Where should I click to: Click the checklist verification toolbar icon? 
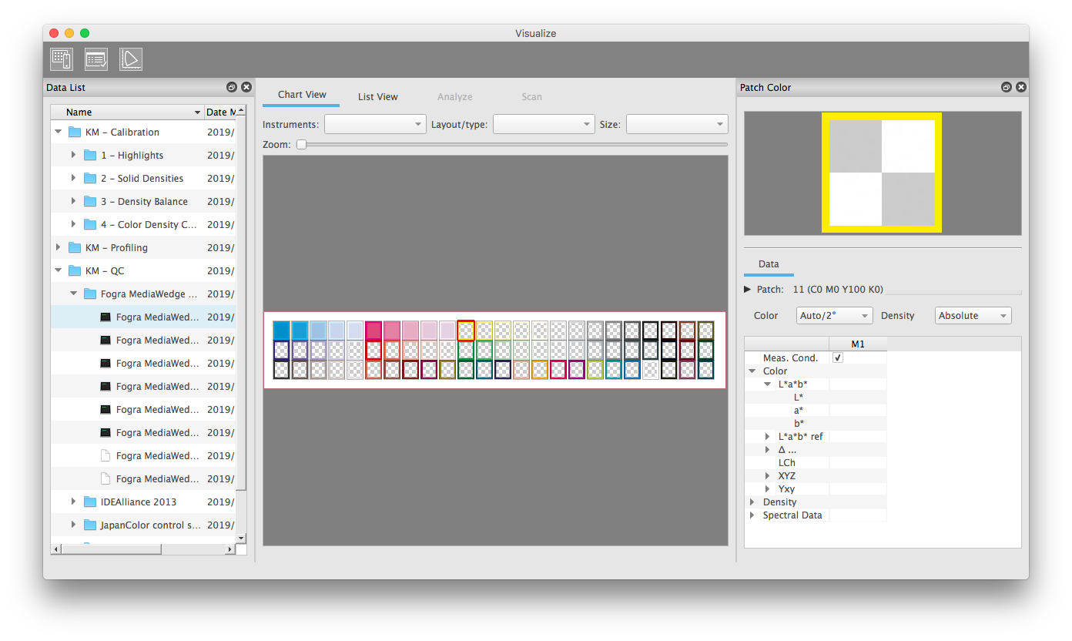coord(96,59)
